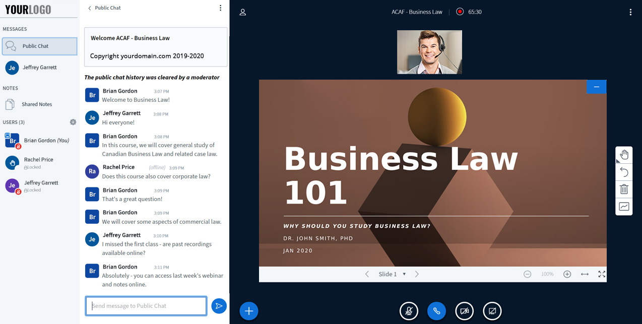Clear annotations with the trash icon

(x=624, y=189)
